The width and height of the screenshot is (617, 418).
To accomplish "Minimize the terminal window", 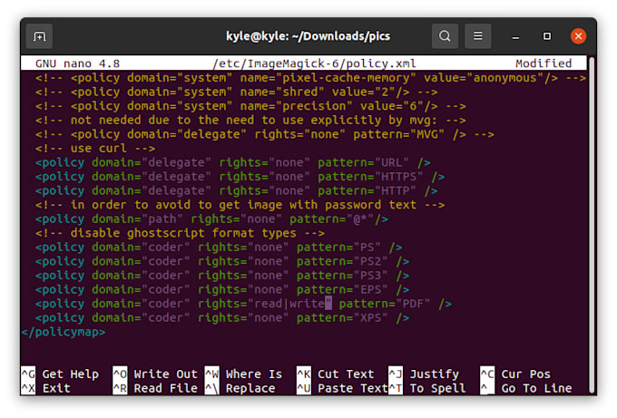I will (x=515, y=36).
